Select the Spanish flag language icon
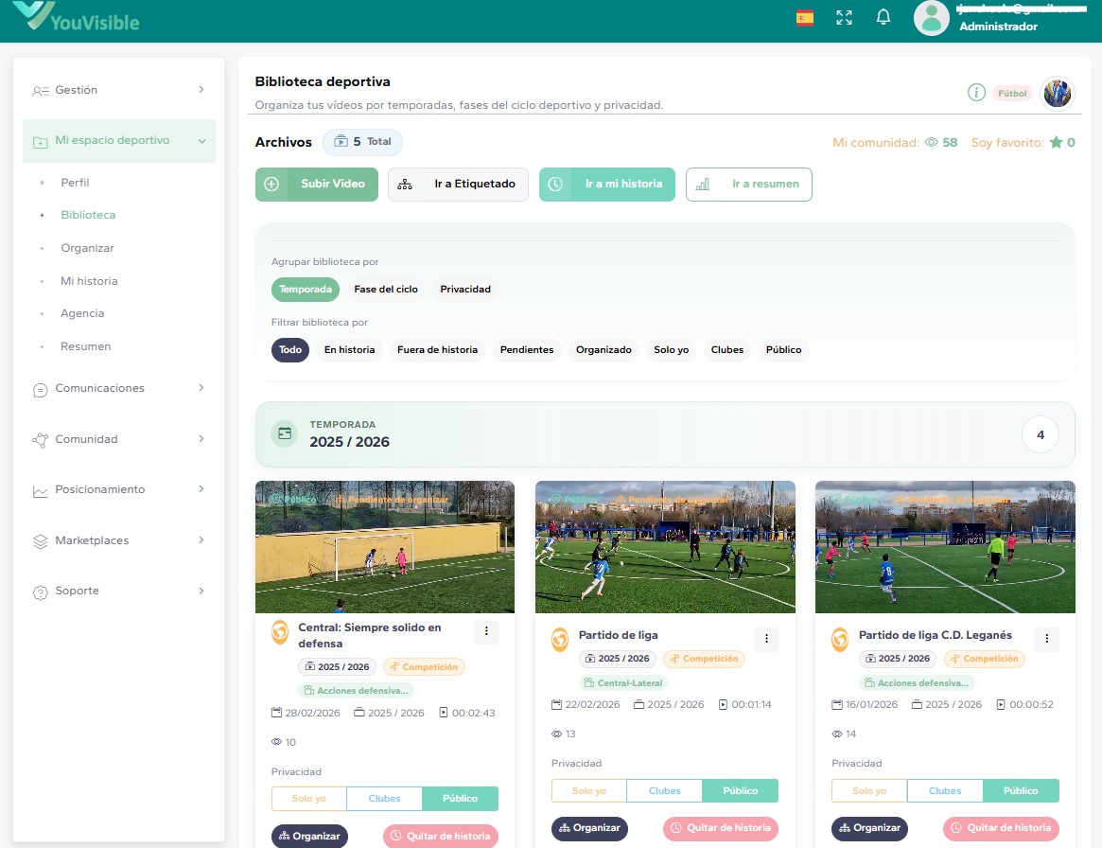Viewport: 1102px width, 848px height. pyautogui.click(x=804, y=17)
